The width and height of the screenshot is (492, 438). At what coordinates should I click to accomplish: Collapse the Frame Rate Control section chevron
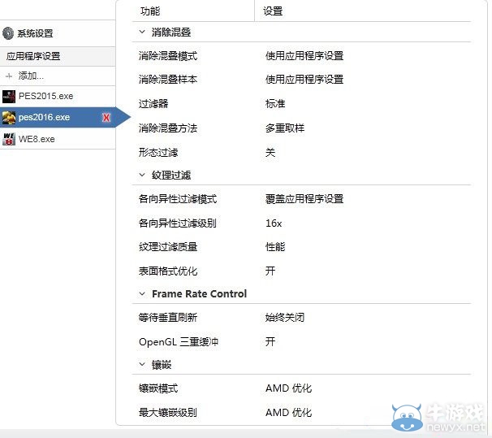[x=142, y=293]
